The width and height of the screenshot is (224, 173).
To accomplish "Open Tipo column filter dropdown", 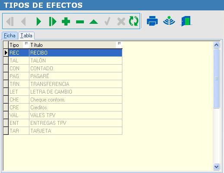I will tap(26, 43).
